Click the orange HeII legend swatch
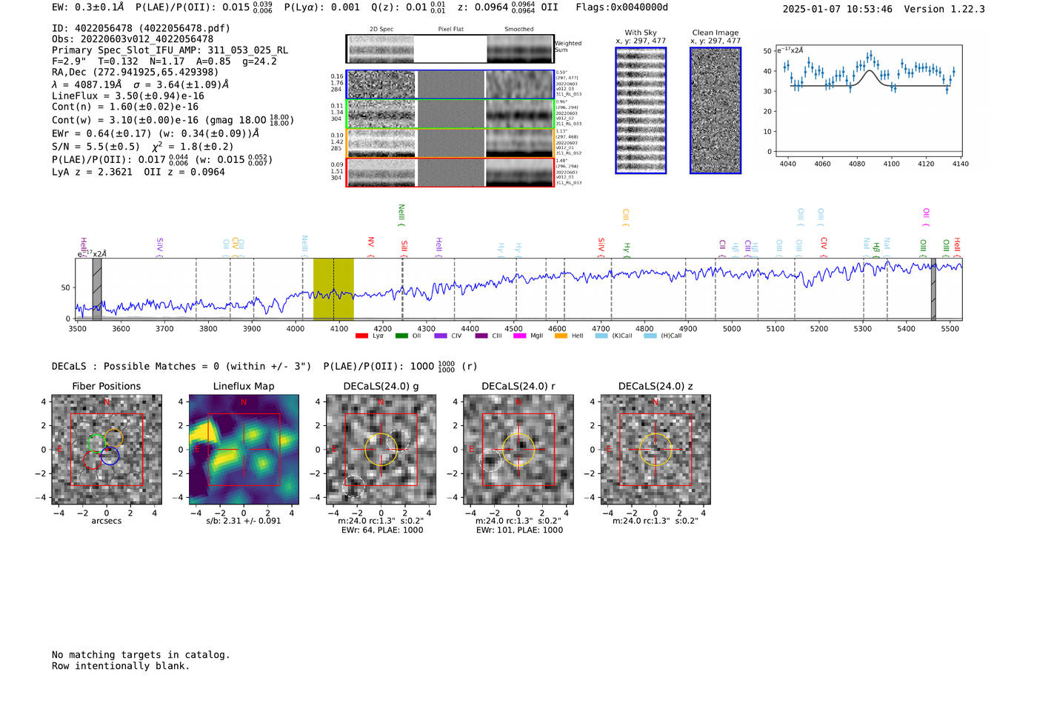 (x=561, y=336)
